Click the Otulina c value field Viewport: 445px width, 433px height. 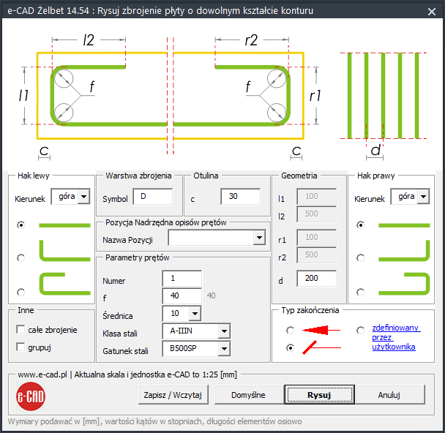[241, 196]
